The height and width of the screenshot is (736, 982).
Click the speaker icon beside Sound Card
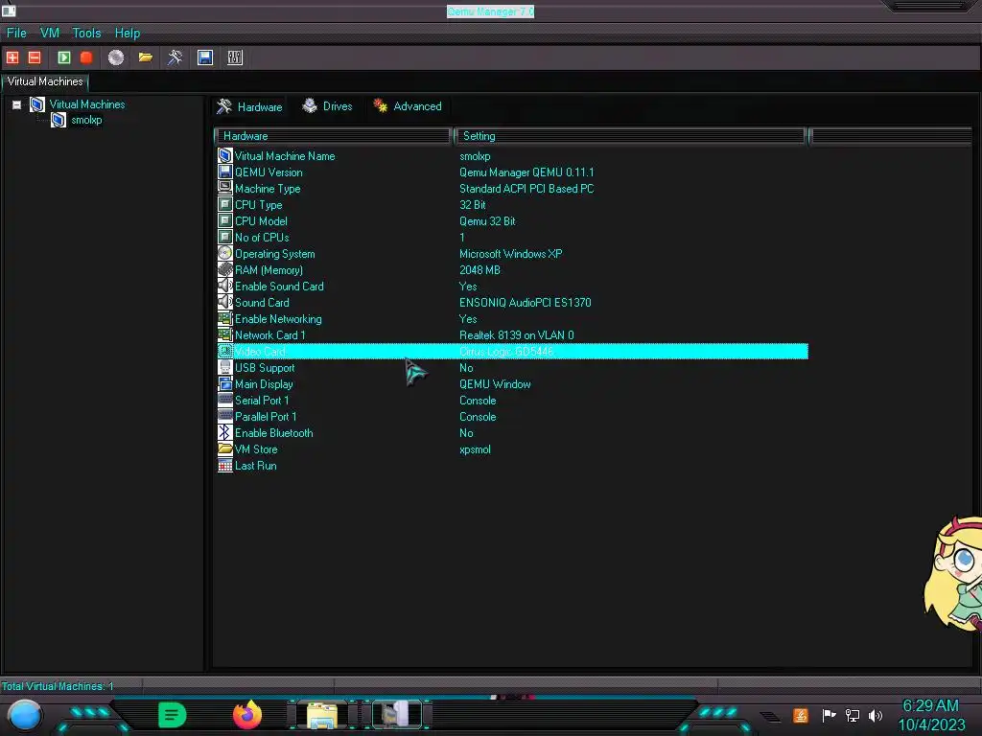point(224,302)
